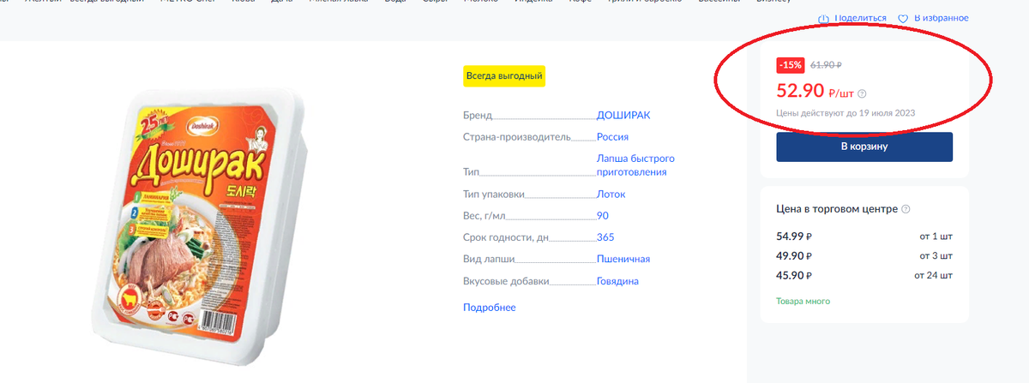This screenshot has height=383, width=1029.
Task: Click the heart icon for favorites
Action: [x=903, y=18]
